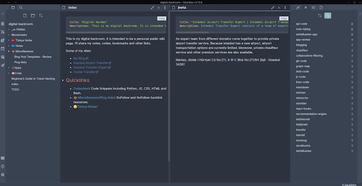Copy the meta note code block
Image resolution: width=362 pixels, height=186 pixels.
pyautogui.click(x=283, y=19)
